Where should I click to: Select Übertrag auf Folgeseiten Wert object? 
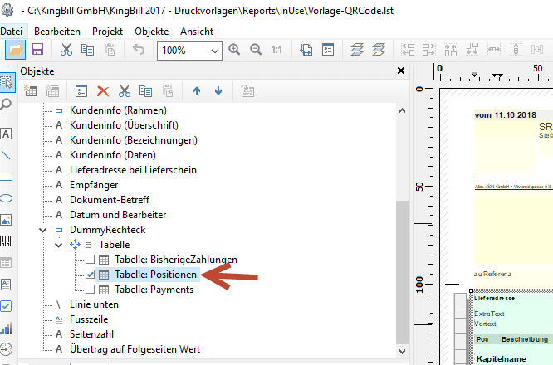point(135,349)
